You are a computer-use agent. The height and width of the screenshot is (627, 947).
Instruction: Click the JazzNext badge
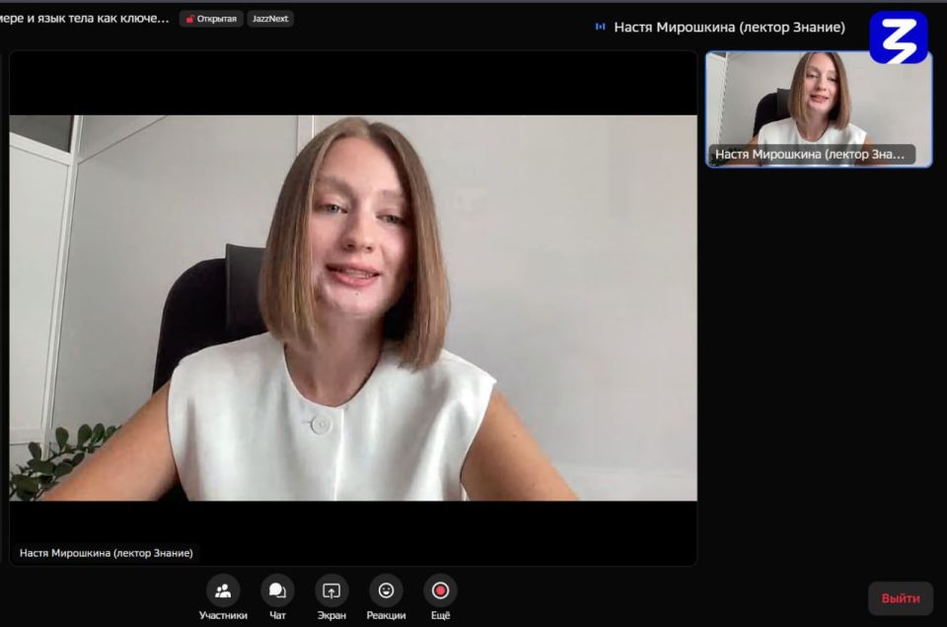point(270,19)
